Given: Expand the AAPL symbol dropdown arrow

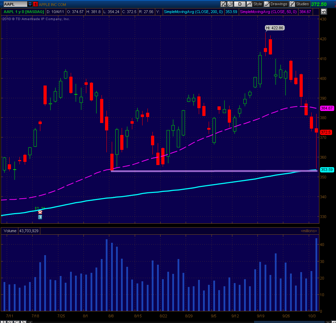Looking at the screenshot, I should point(30,4).
